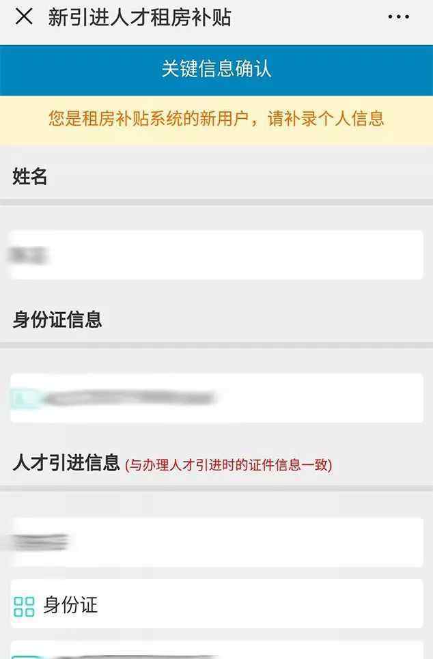Tap the 人才引进信息 section heading
433x659 pixels.
66,463
